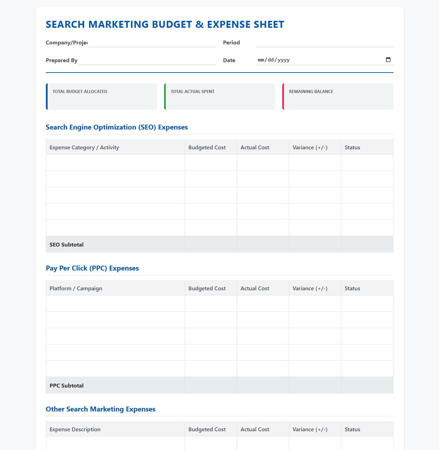
Task: Click the Total Actual Spent card
Action: pyautogui.click(x=220, y=97)
